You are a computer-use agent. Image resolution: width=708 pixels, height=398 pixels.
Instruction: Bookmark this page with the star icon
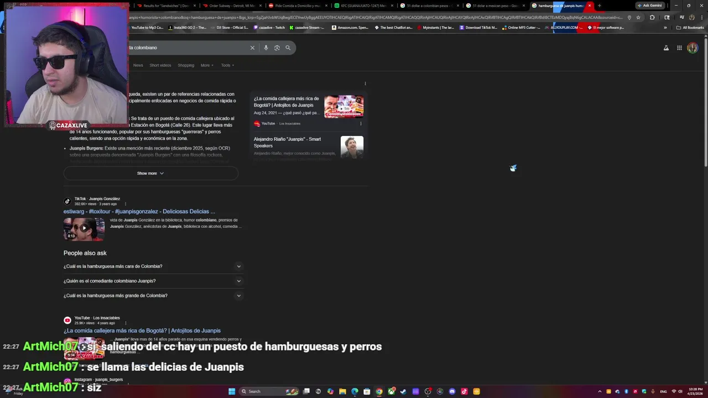coord(638,17)
